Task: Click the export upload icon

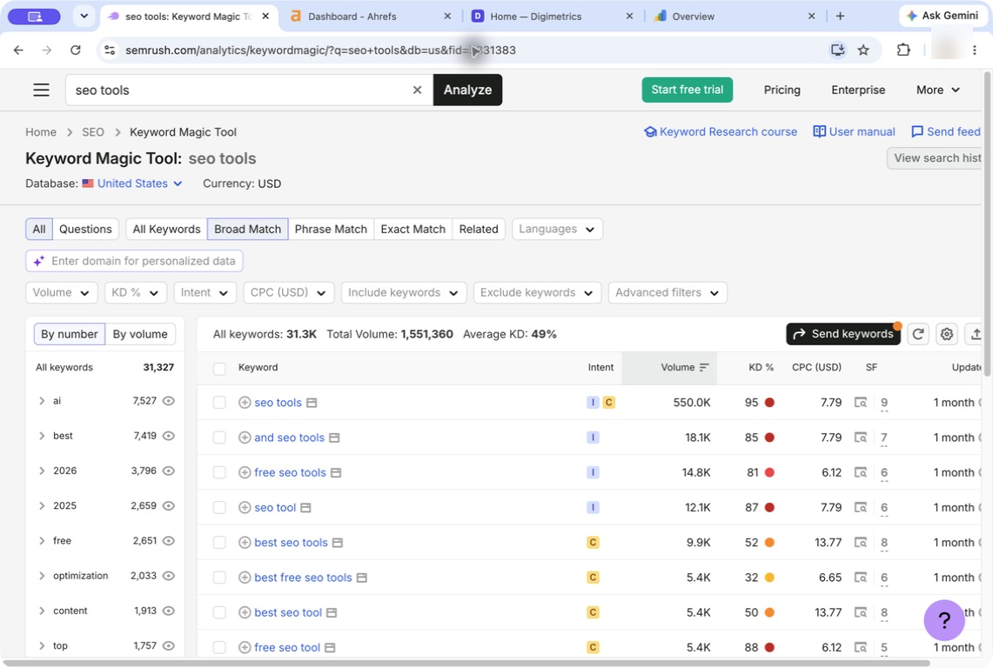Action: [975, 334]
